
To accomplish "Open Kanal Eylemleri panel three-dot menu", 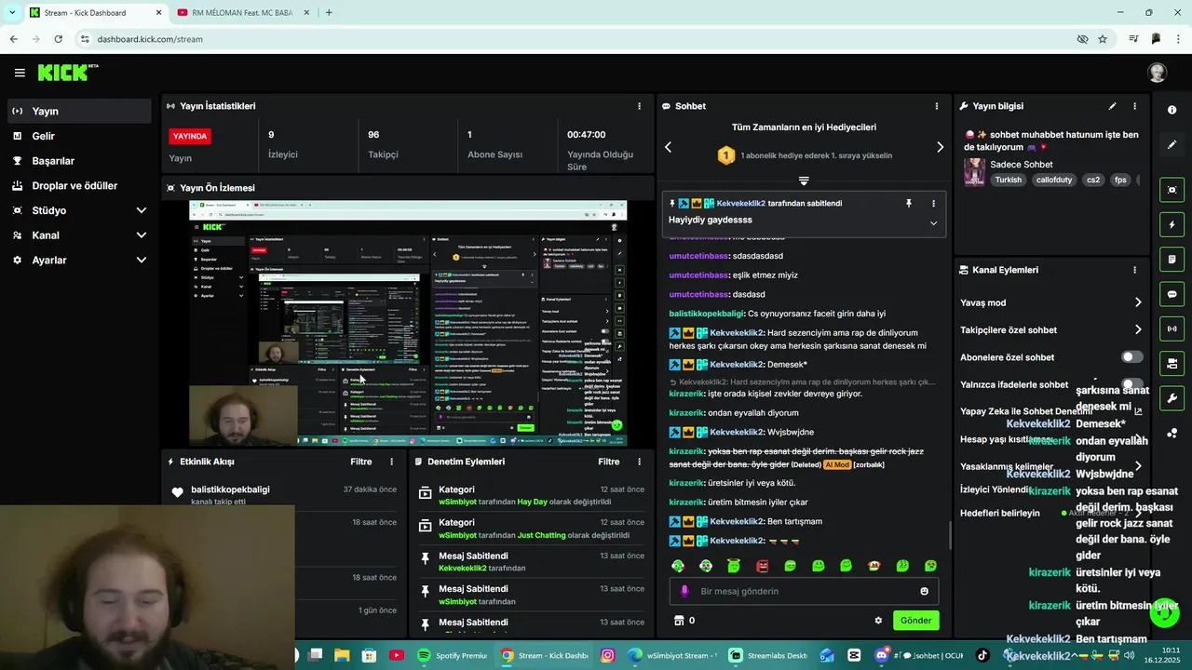I will 1134,270.
